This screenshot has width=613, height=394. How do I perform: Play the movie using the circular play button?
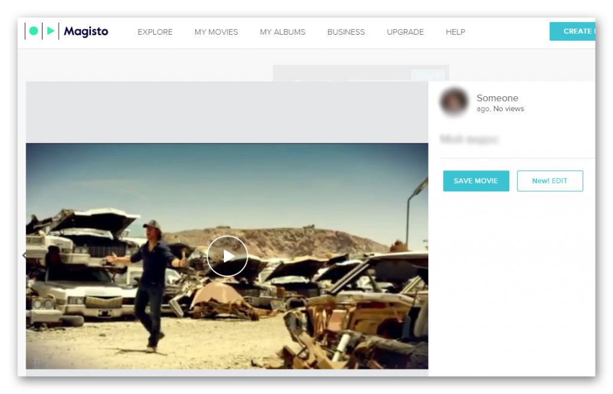click(x=227, y=256)
